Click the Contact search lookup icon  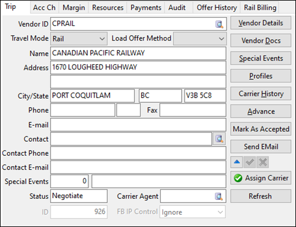click(x=219, y=139)
